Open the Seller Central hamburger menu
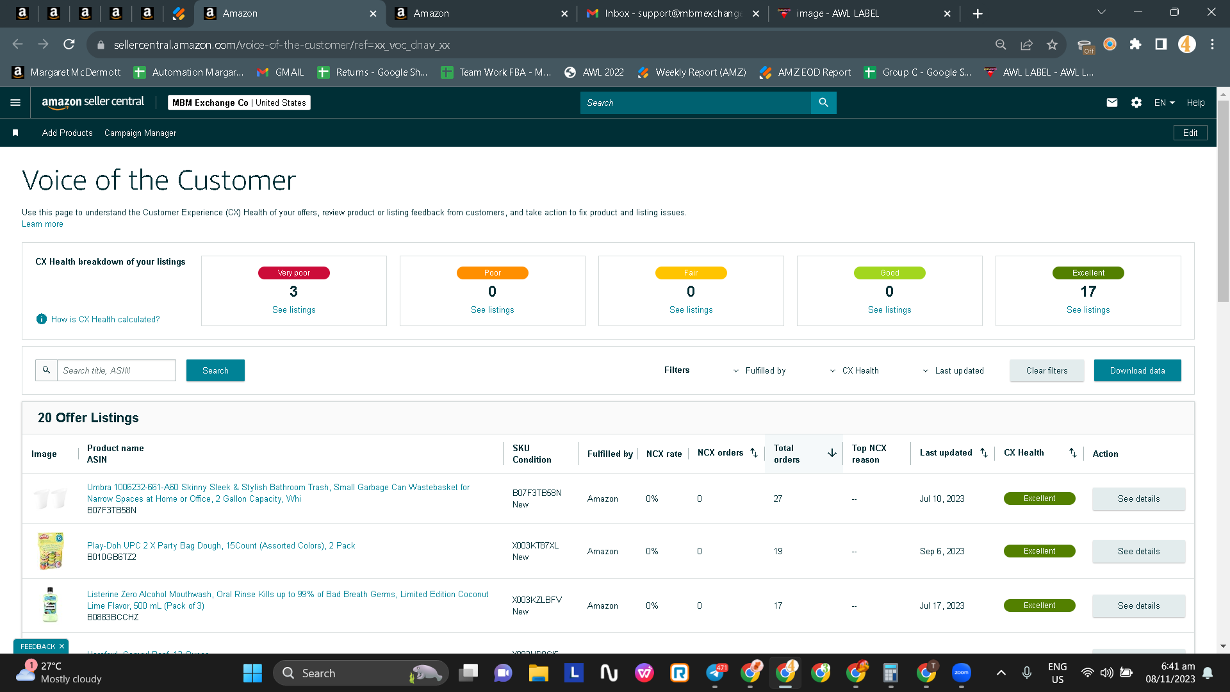The height and width of the screenshot is (692, 1230). [15, 103]
